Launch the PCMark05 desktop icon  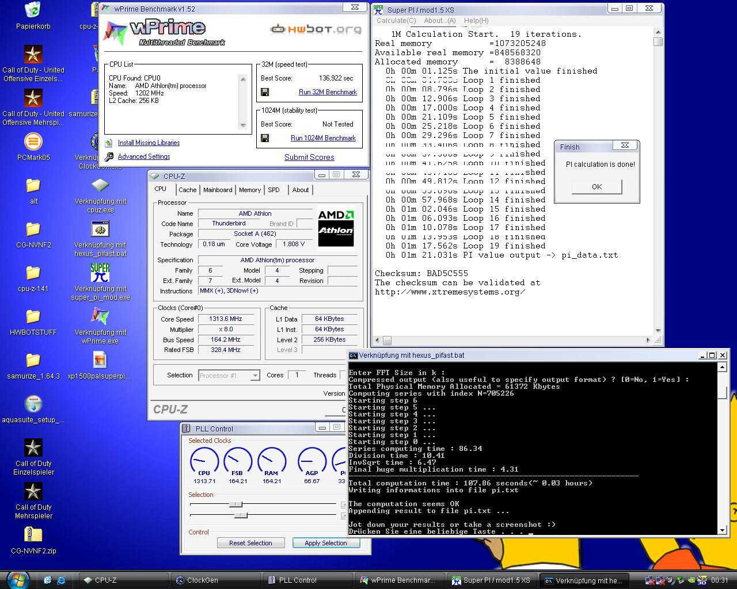[x=33, y=141]
